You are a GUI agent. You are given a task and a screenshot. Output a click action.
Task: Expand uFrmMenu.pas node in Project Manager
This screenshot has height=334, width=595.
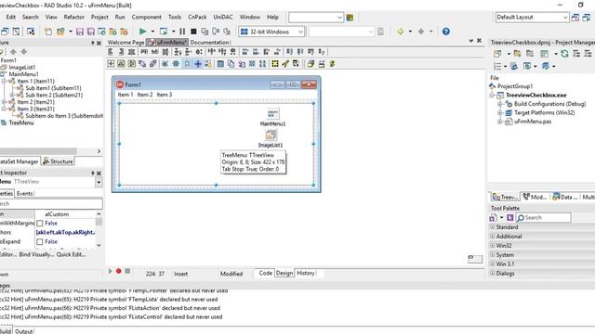[500, 122]
